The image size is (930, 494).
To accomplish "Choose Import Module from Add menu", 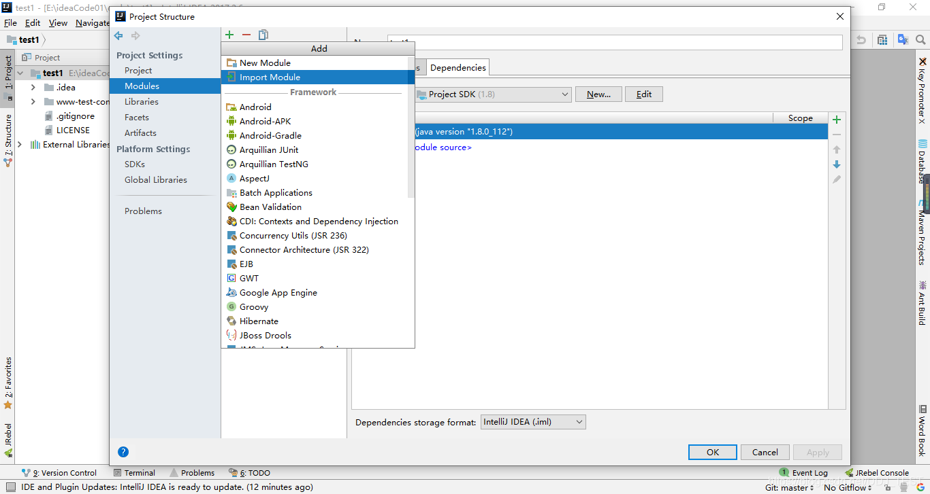I will tap(317, 77).
